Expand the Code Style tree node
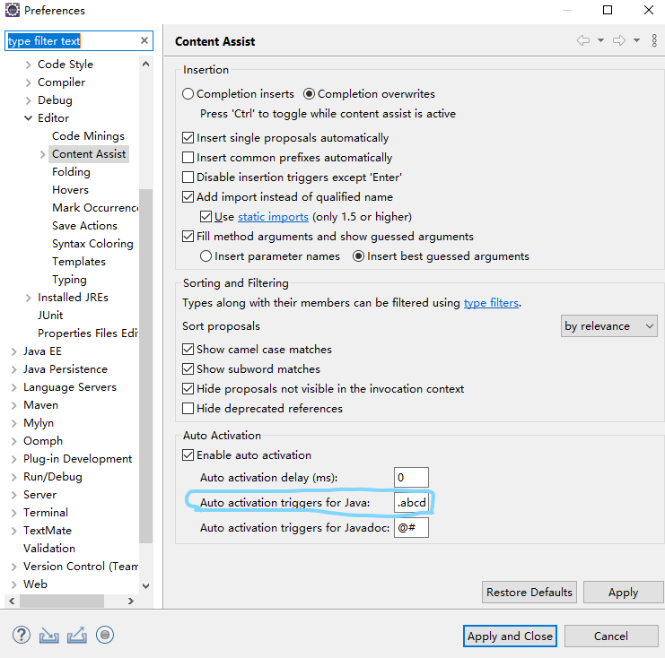665x658 pixels. pyautogui.click(x=28, y=65)
